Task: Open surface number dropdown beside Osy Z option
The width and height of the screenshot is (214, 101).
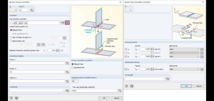Action: pos(61,38)
